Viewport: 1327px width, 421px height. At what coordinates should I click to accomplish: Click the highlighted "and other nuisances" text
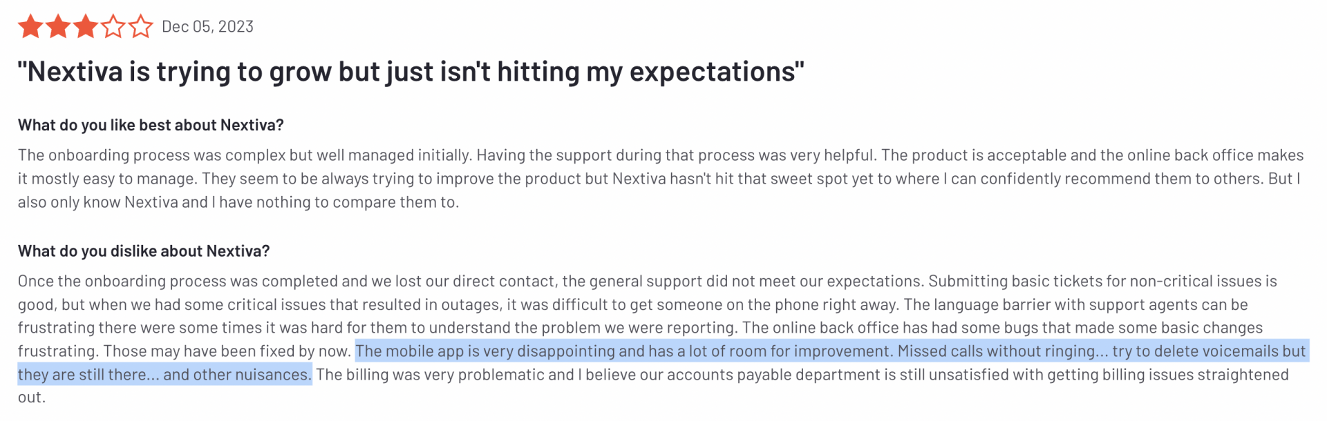[237, 375]
